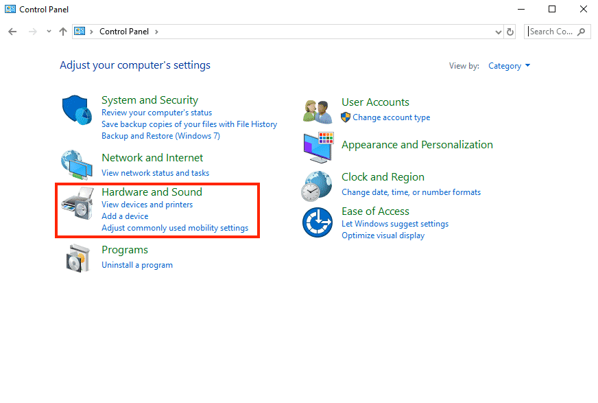
Task: Click Uninstall a program link
Action: [136, 265]
